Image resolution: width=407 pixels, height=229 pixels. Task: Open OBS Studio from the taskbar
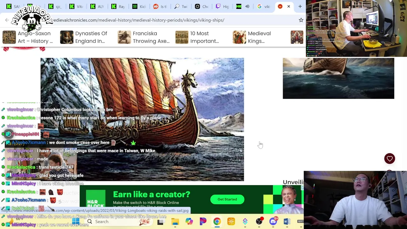[x=259, y=222]
